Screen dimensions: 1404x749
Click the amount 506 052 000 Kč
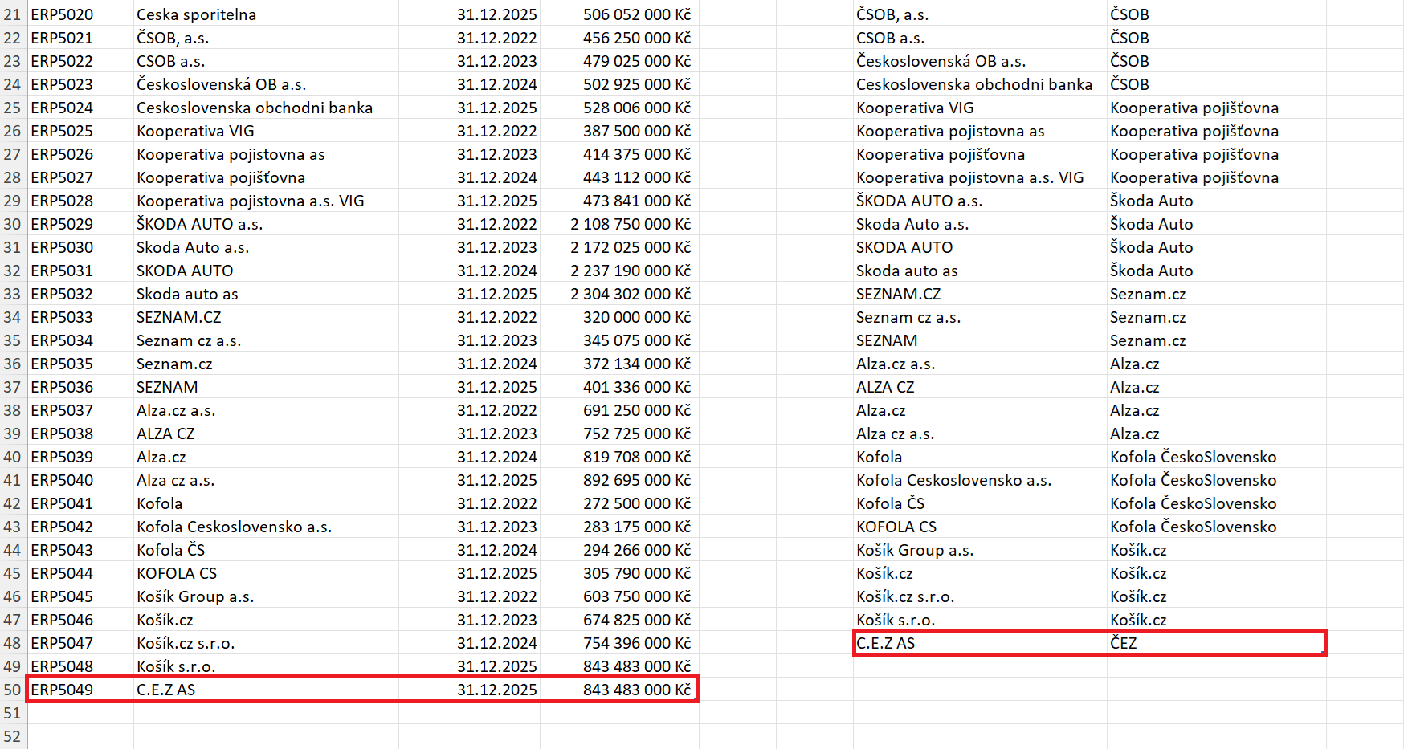(x=636, y=14)
